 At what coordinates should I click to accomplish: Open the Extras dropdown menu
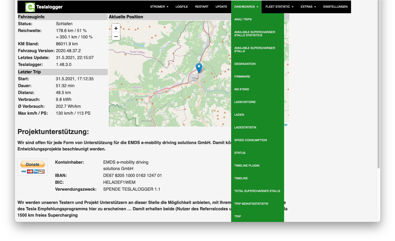tap(308, 7)
